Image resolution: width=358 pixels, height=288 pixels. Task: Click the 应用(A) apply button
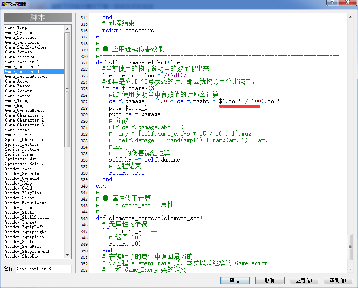point(304,280)
